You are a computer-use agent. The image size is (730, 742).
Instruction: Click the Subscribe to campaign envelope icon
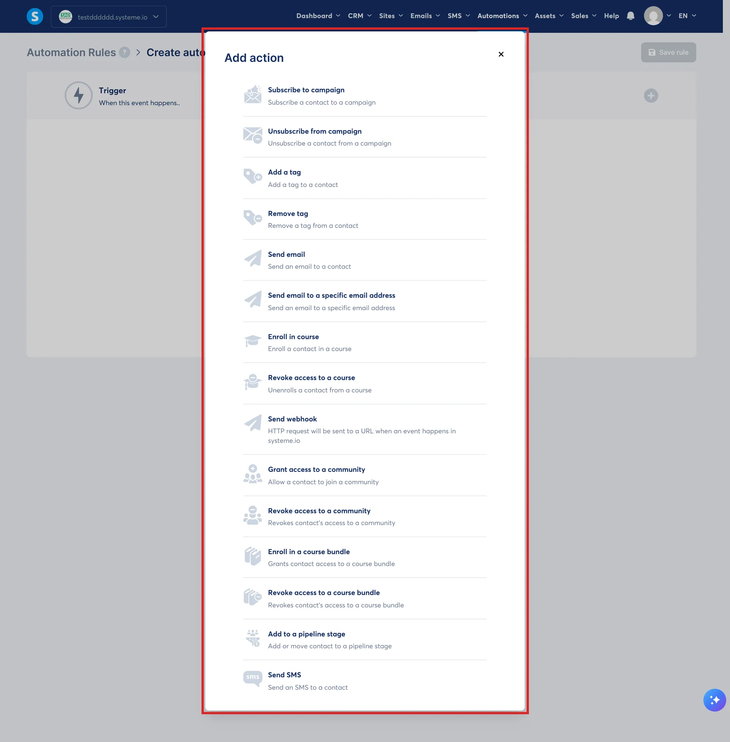coord(253,95)
